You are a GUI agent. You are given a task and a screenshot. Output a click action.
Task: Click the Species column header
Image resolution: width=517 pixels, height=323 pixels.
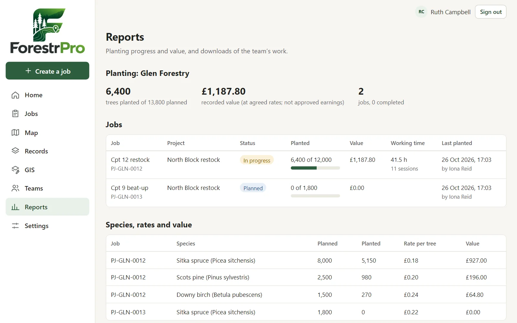(x=186, y=244)
